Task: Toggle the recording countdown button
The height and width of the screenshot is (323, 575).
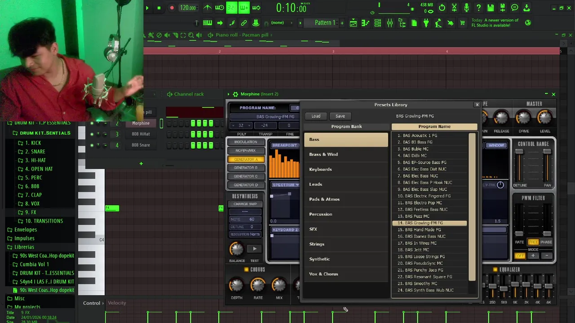Action: point(232,8)
